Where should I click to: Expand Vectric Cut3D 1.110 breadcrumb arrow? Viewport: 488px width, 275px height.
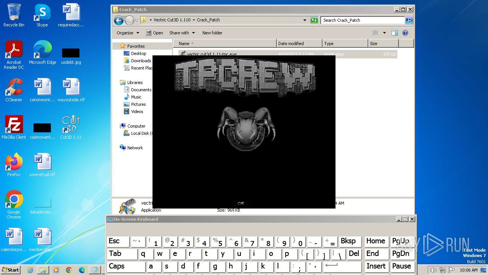tap(194, 20)
